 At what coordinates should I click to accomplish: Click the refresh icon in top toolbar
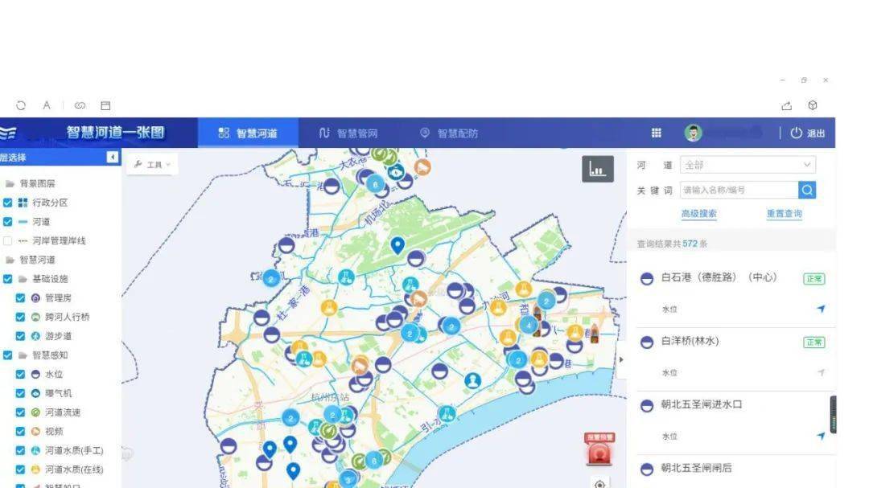(21, 105)
